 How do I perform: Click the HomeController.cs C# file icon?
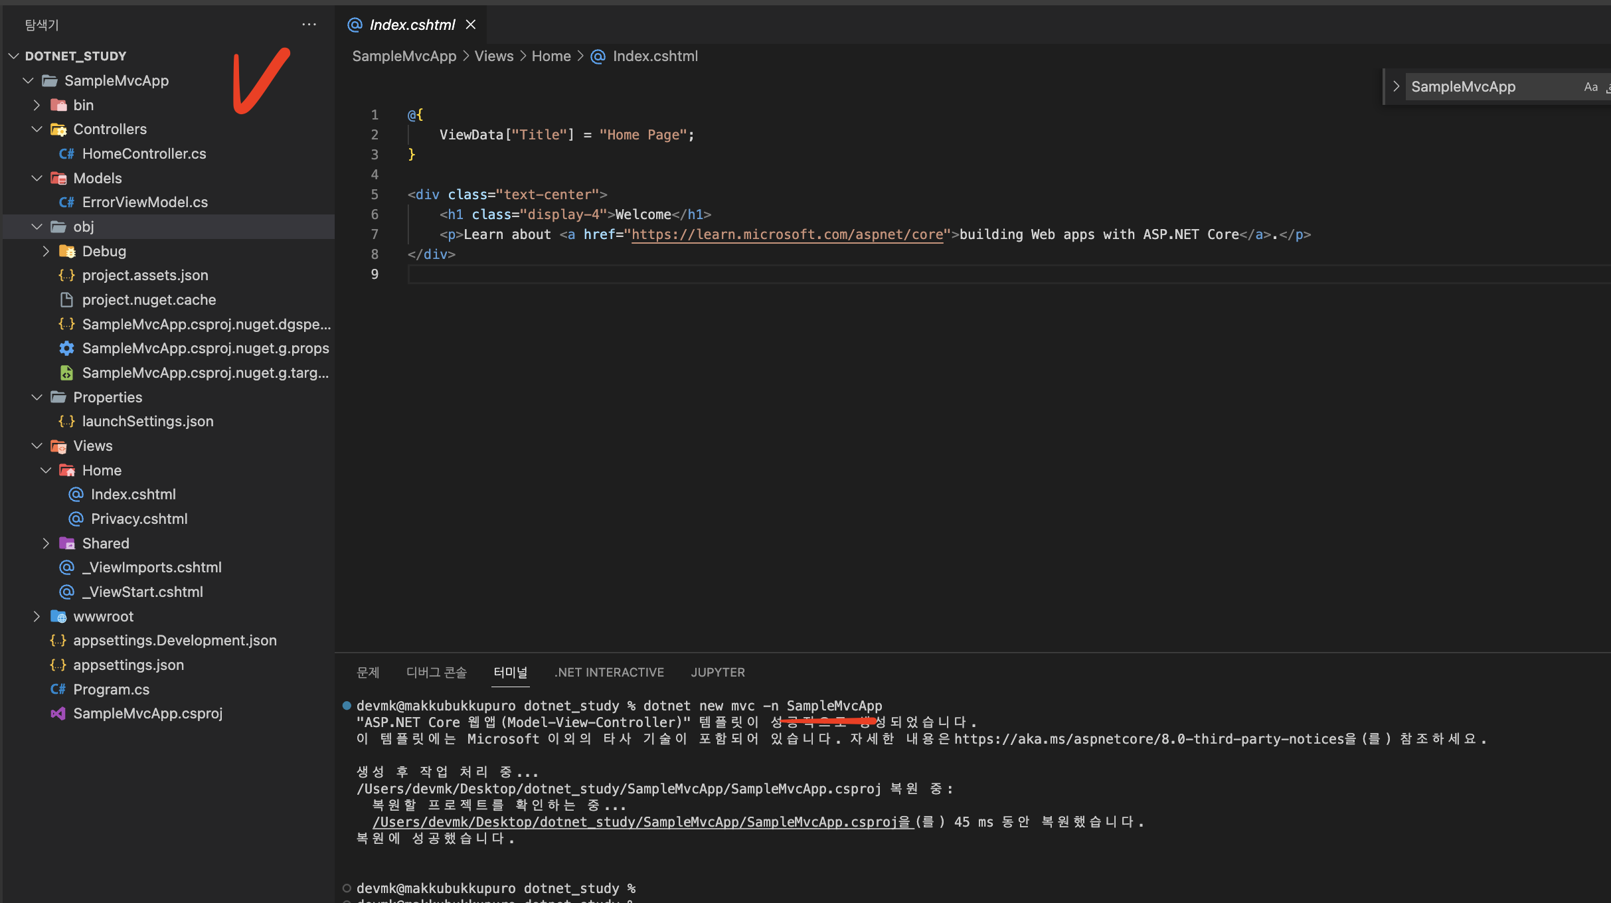tap(66, 153)
